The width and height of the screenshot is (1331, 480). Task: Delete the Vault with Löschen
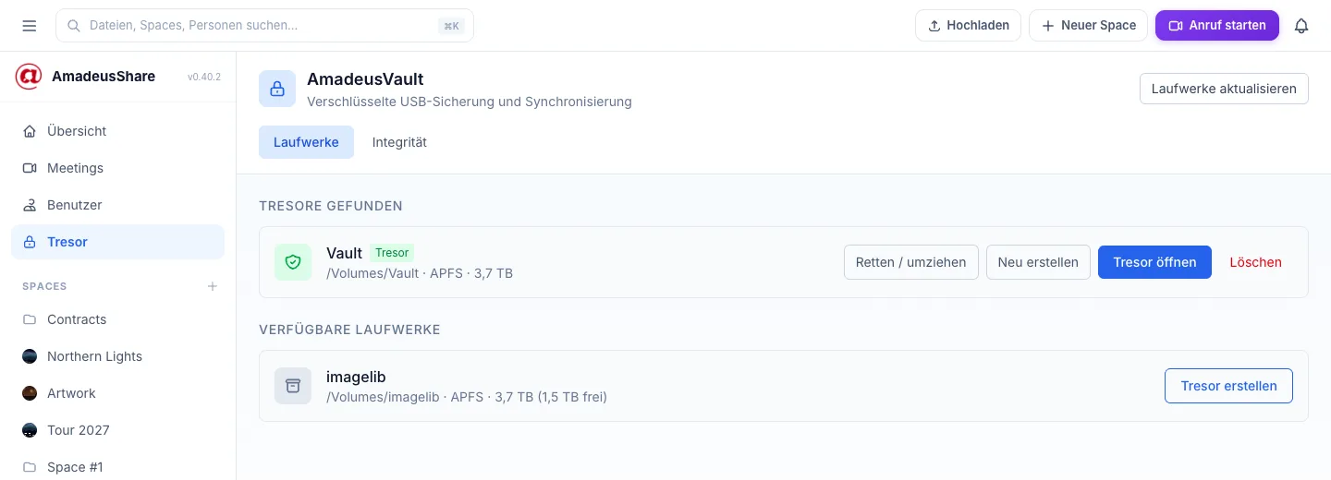pos(1255,262)
